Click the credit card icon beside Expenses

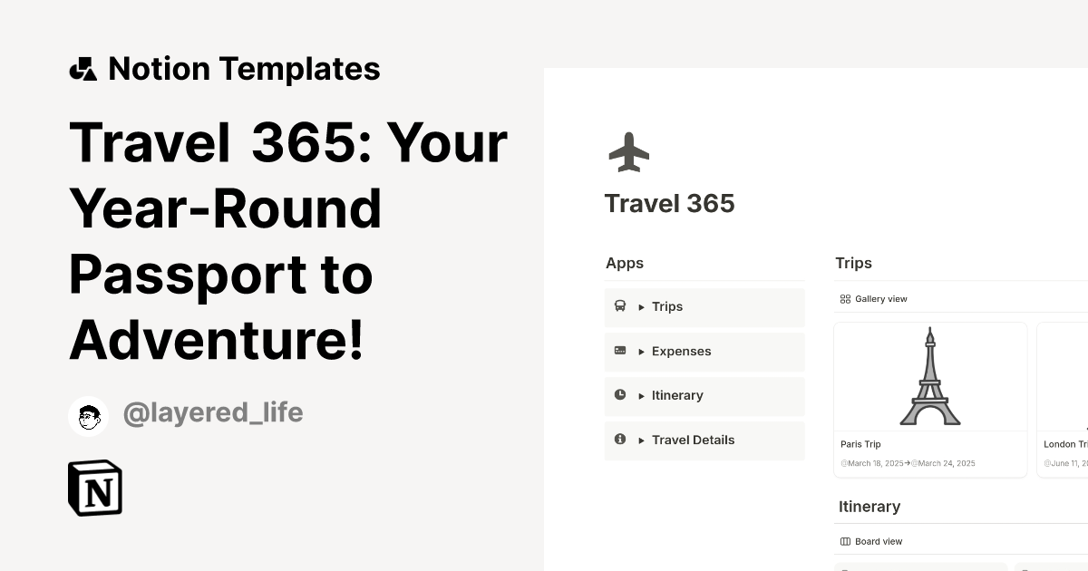pos(620,351)
